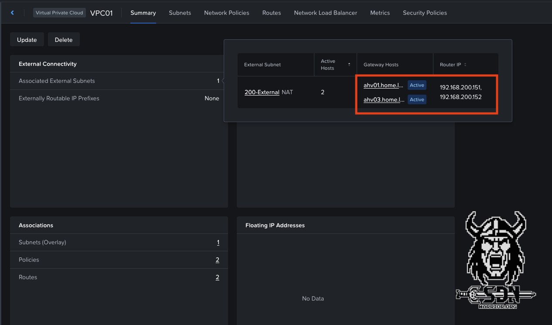Click the Delete button
Screen dimensions: 552x325
64,40
